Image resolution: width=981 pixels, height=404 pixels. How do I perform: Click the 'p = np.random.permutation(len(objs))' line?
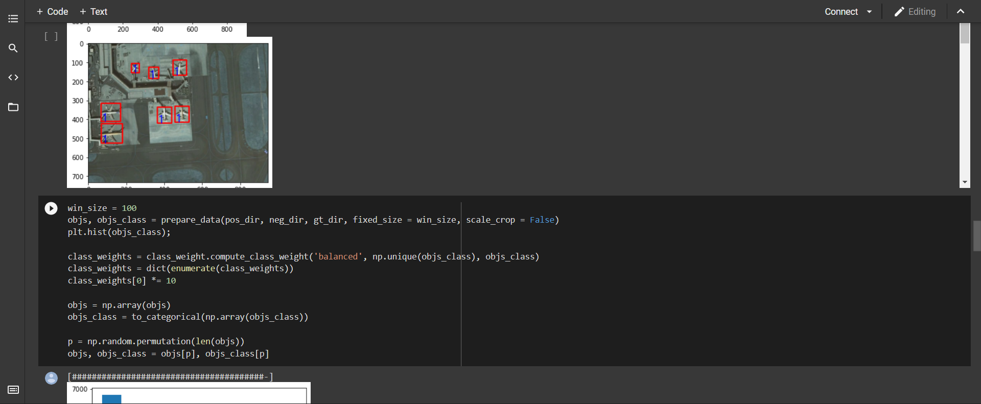(x=156, y=341)
